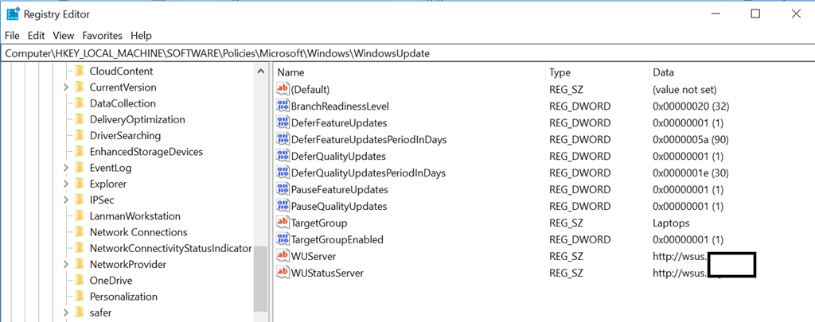Image resolution: width=815 pixels, height=322 pixels.
Task: Select the safer key in the tree
Action: click(100, 312)
